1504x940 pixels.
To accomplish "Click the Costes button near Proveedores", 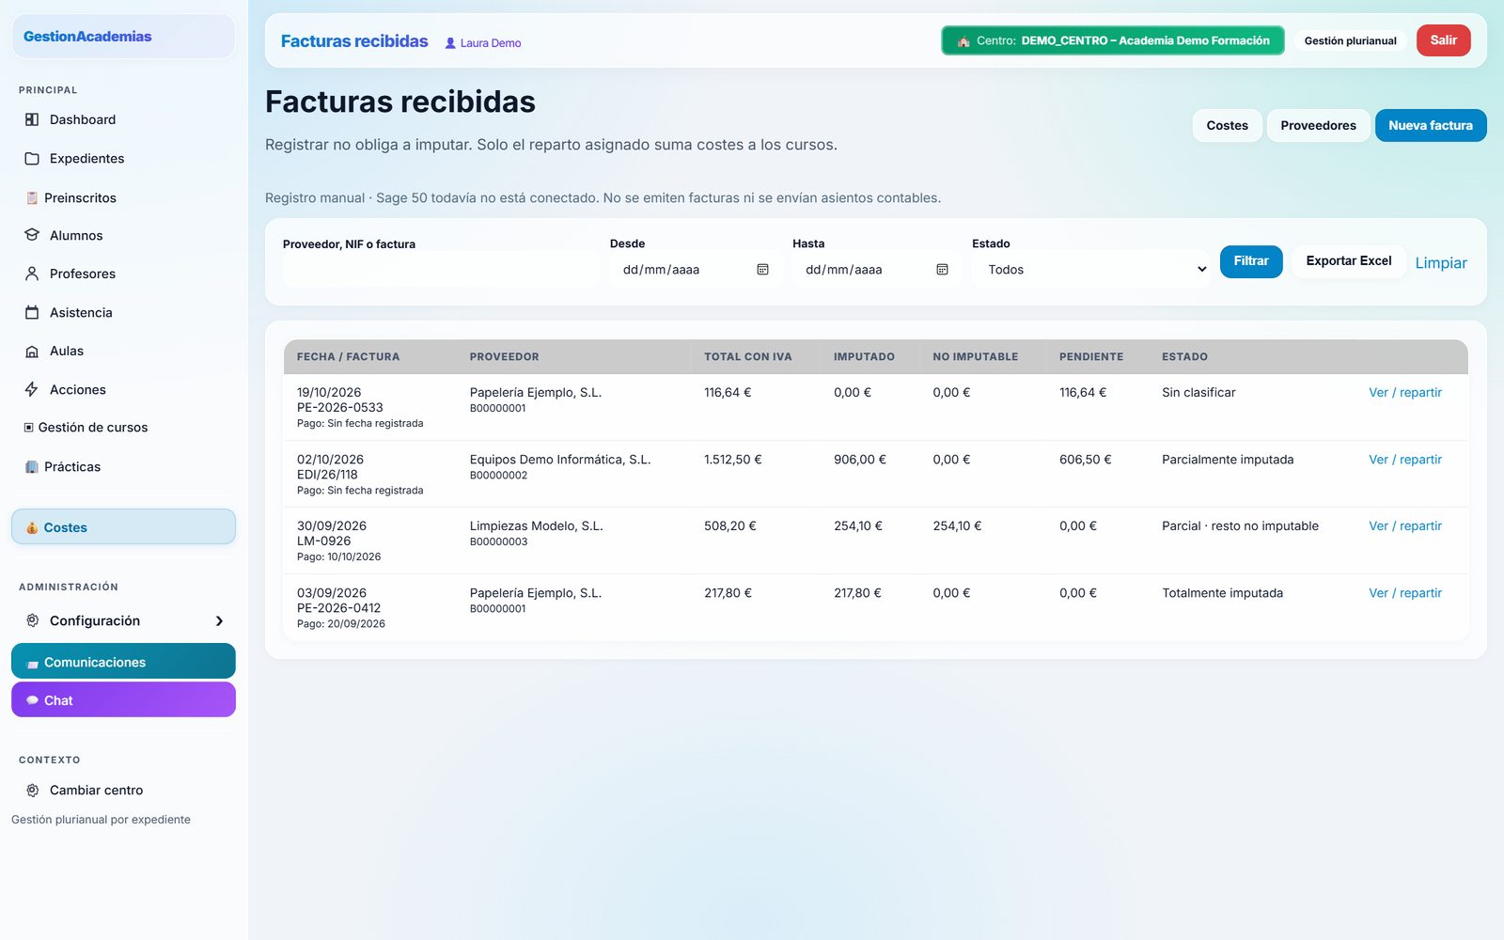I will click(x=1228, y=125).
